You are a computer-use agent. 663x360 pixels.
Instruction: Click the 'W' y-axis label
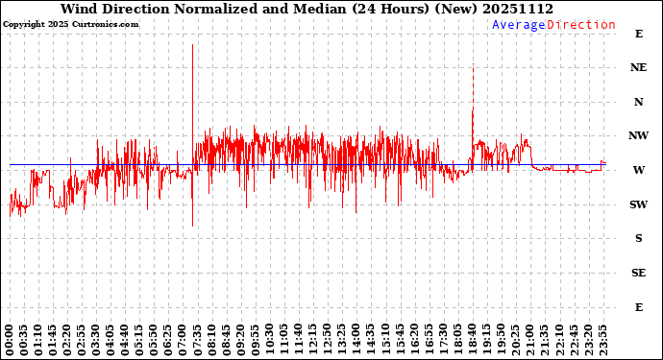pyautogui.click(x=638, y=170)
